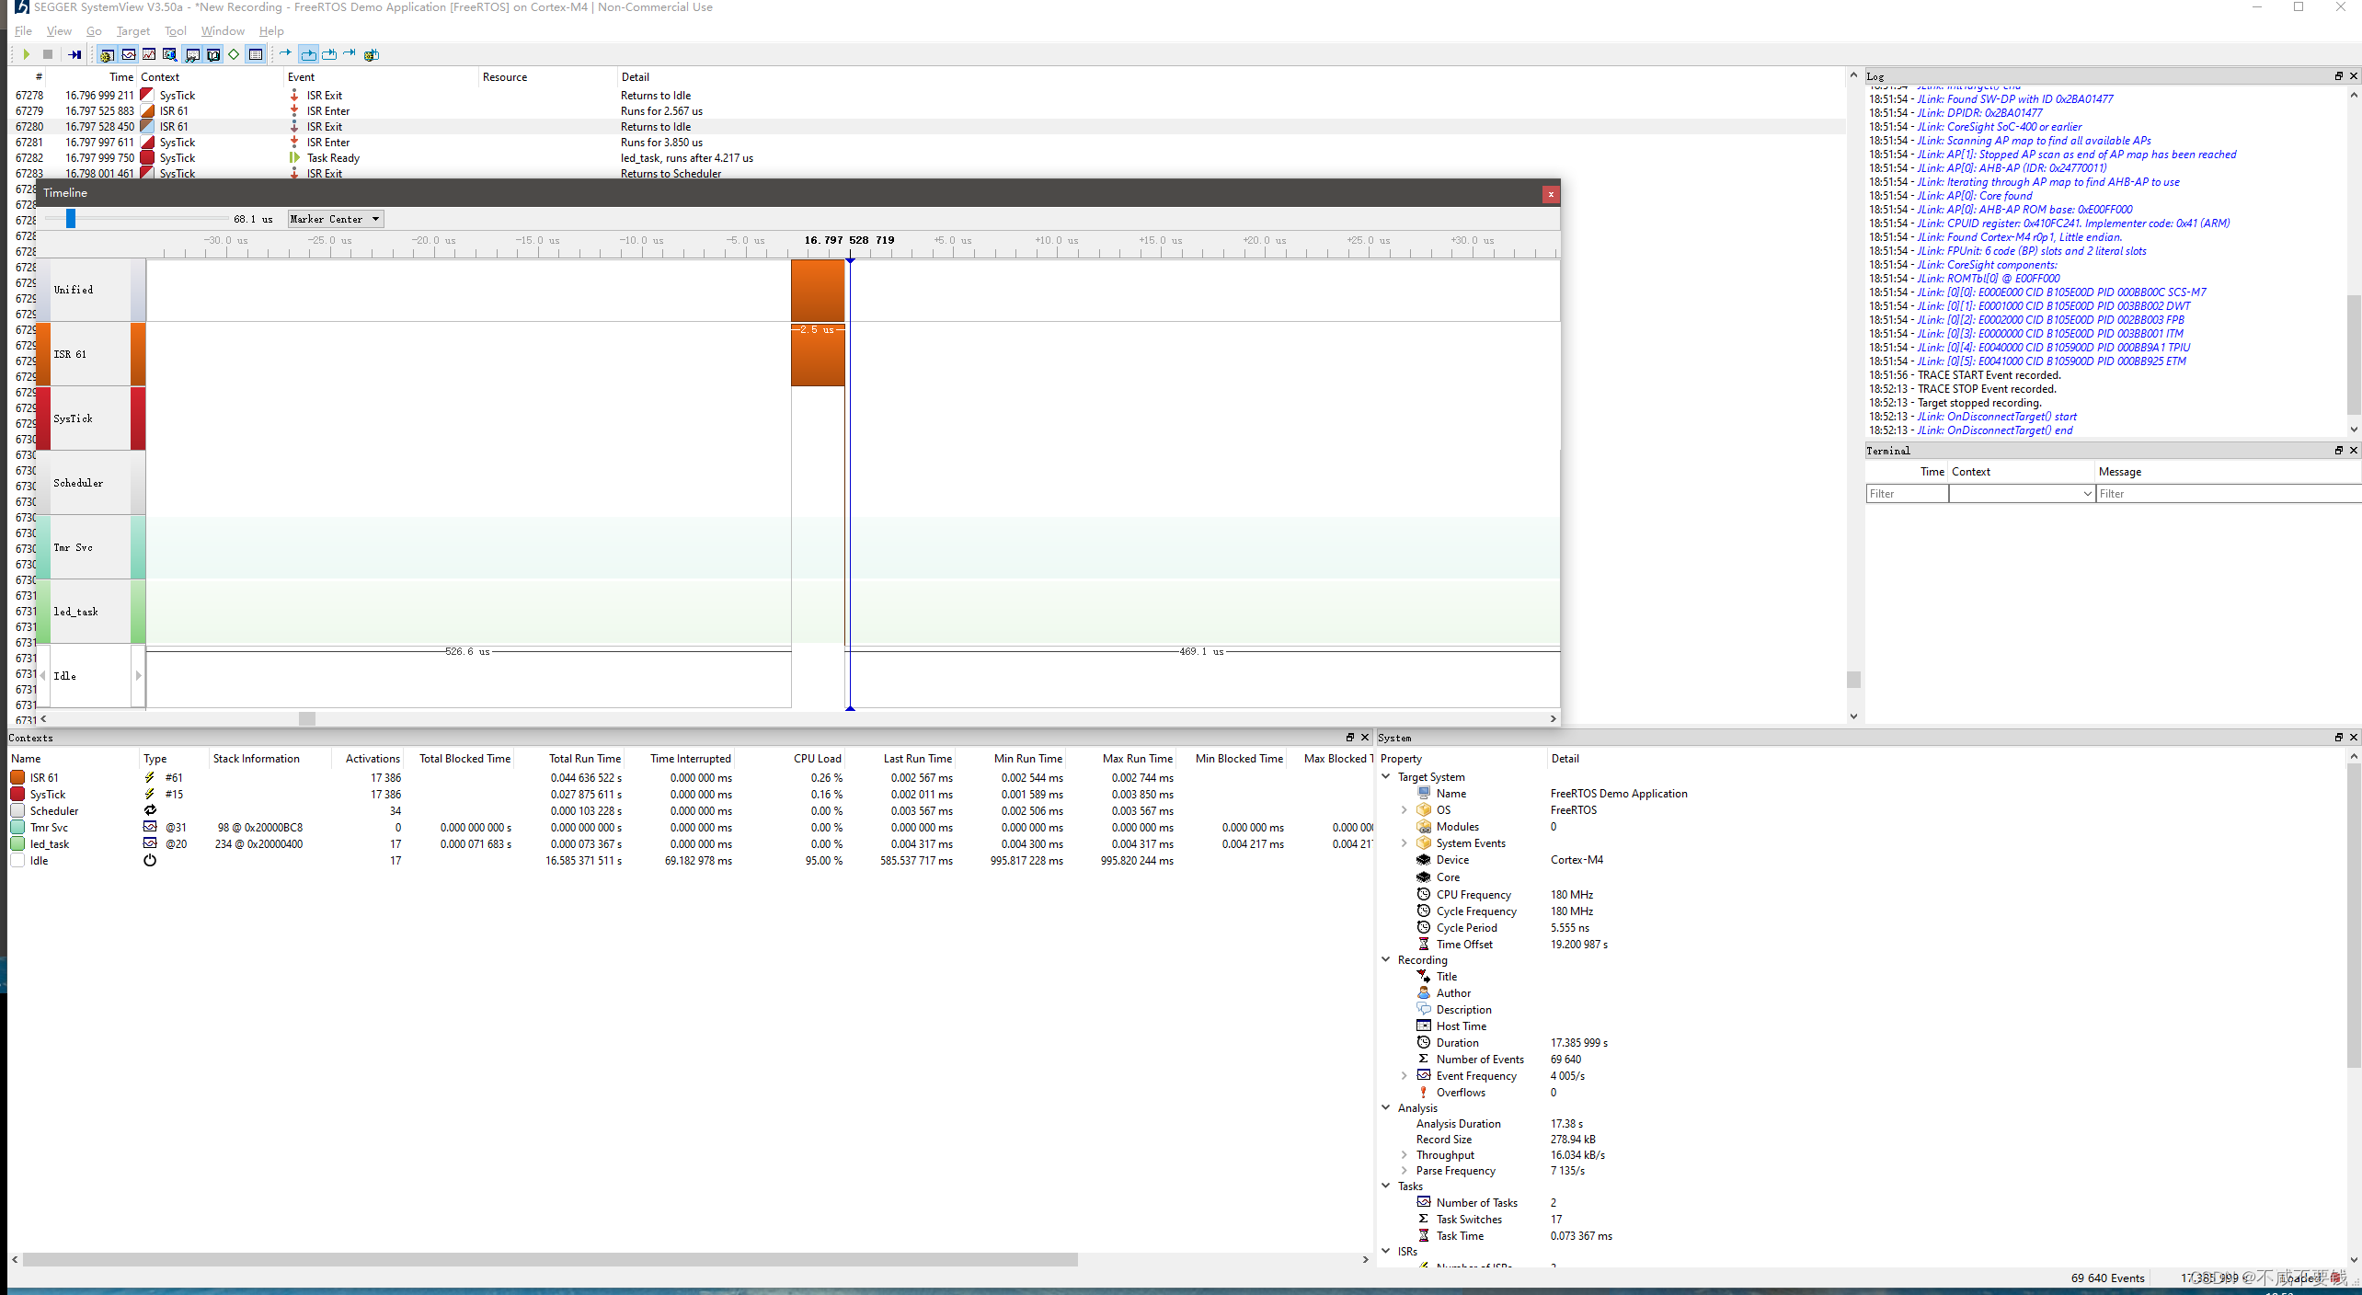Click the highlighted boxed-arrow navigation icon
The image size is (2362, 1295).
308,54
